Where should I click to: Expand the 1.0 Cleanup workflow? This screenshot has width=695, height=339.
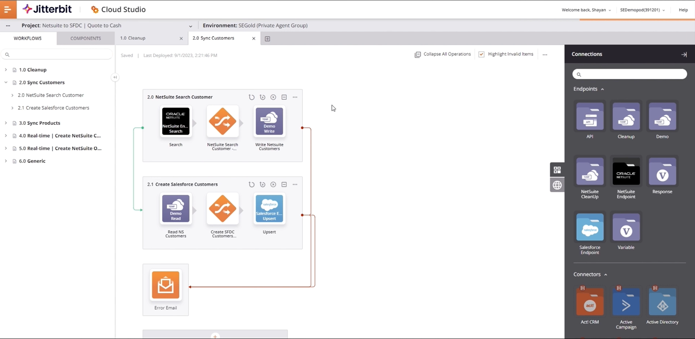pos(6,70)
